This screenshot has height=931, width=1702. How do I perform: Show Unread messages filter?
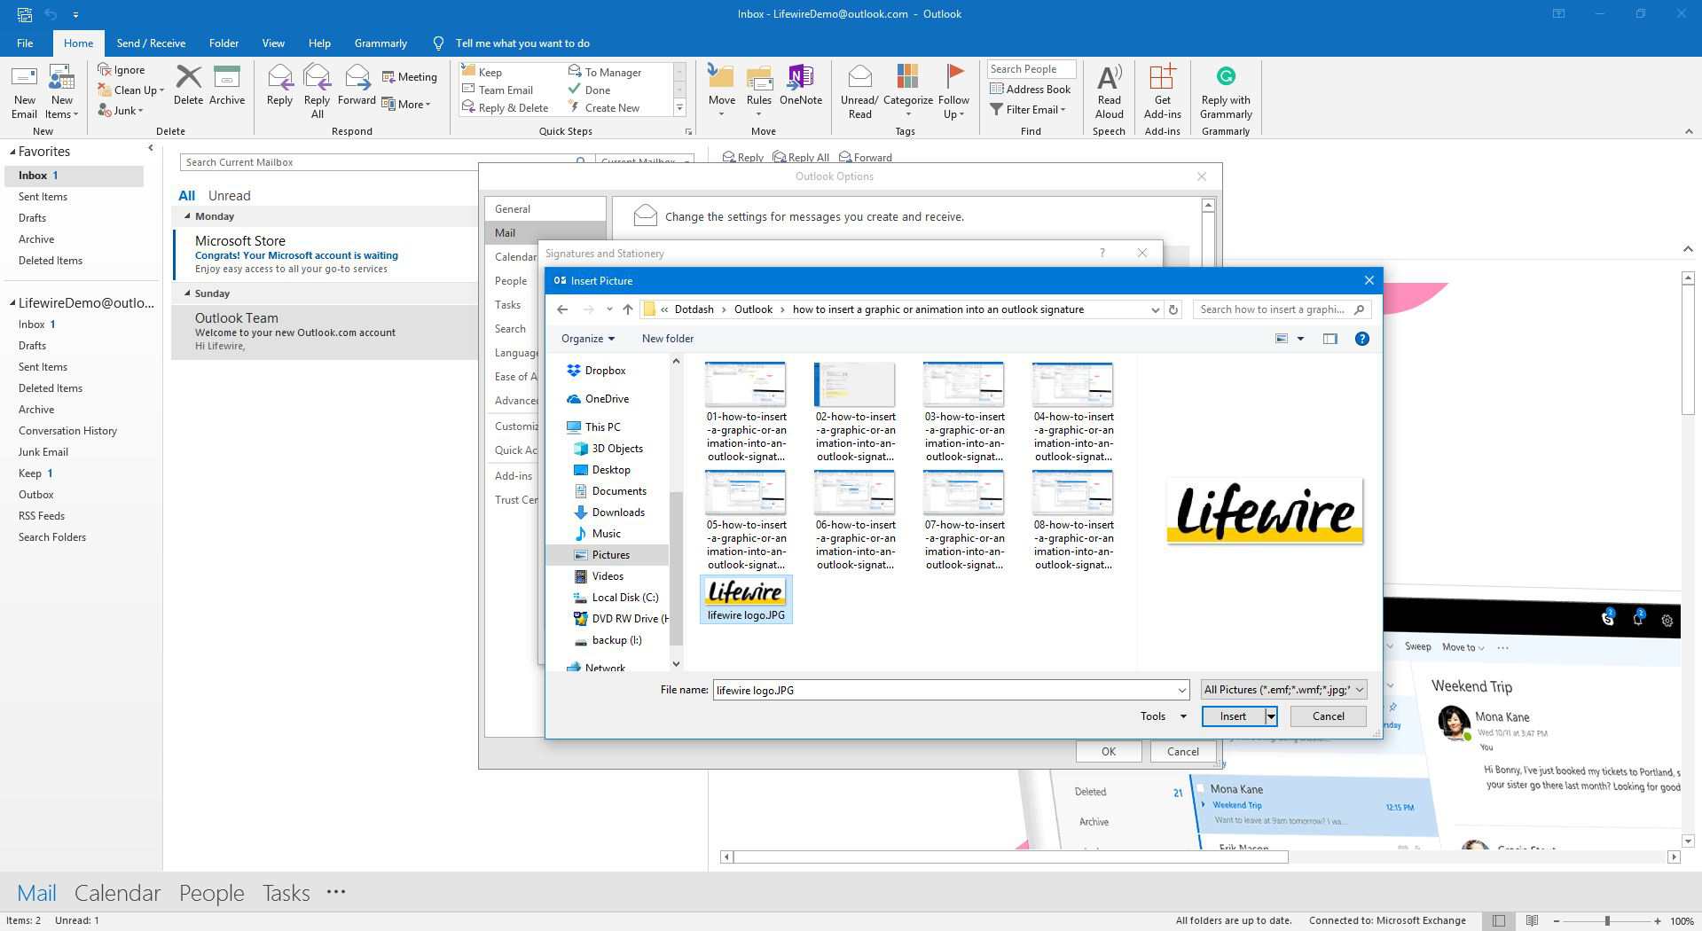click(x=230, y=196)
